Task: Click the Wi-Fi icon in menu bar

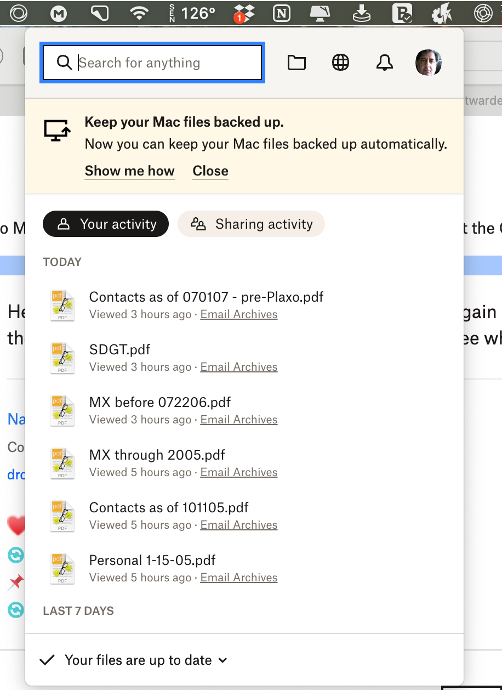Action: coord(140,13)
